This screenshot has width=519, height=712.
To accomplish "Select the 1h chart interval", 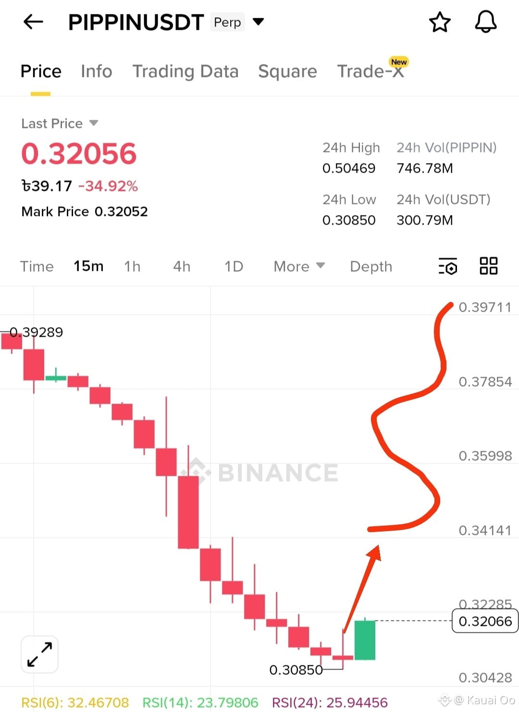I will (x=132, y=267).
